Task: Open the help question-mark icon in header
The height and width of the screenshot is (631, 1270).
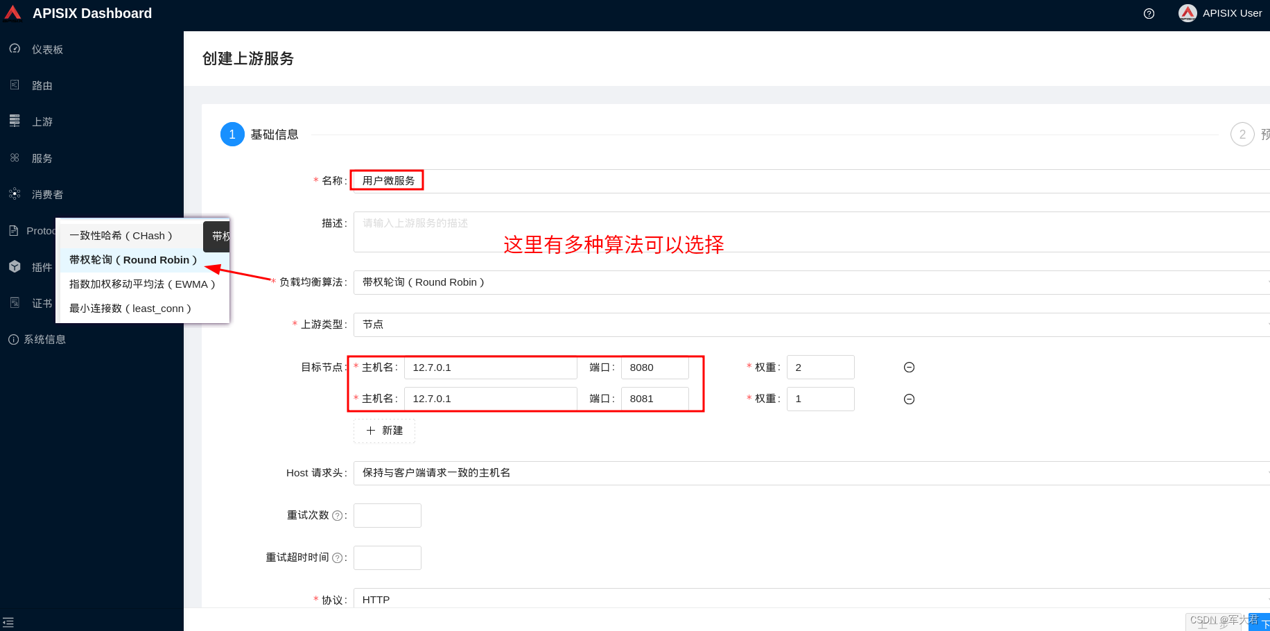Action: tap(1149, 13)
